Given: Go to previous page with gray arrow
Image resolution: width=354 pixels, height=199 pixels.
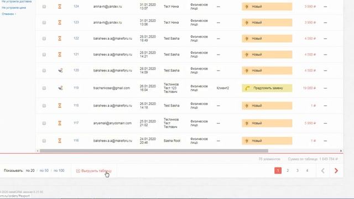Looking at the screenshot, I should tap(323, 171).
